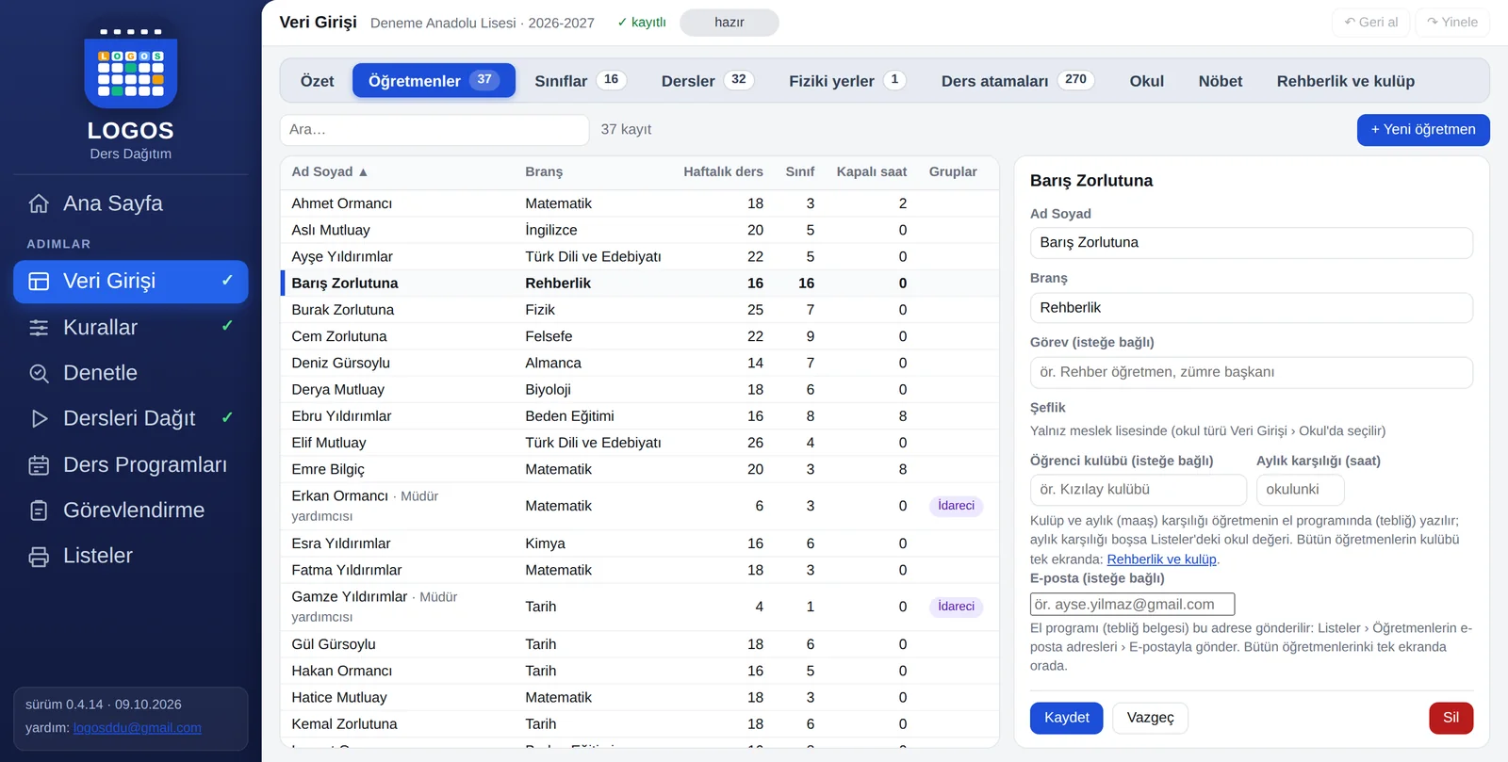The height and width of the screenshot is (762, 1508).
Task: Click the Kurallar sliders icon
Action: (x=39, y=328)
